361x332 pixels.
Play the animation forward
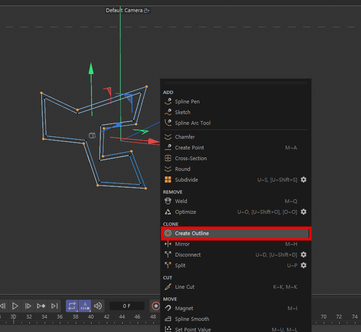tap(15, 306)
